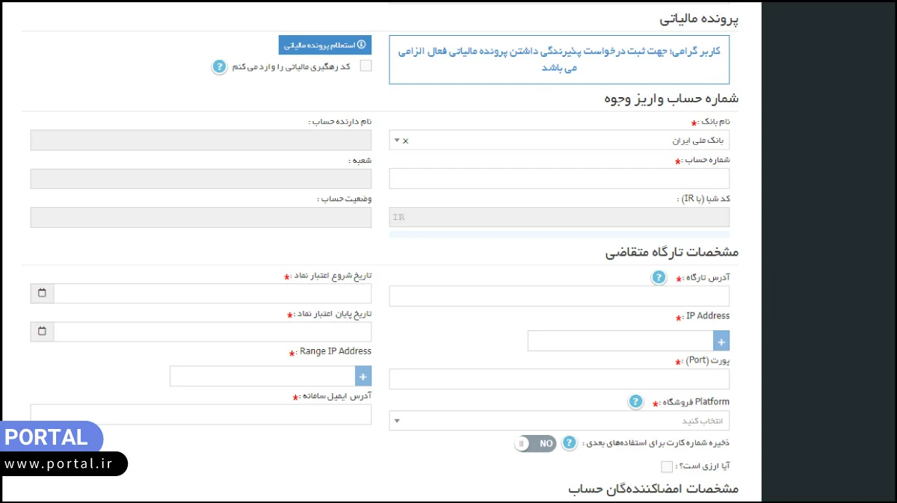Viewport: 897px width, 503px height.
Task: Click the plus icon to add an IP Address
Action: [x=721, y=340]
